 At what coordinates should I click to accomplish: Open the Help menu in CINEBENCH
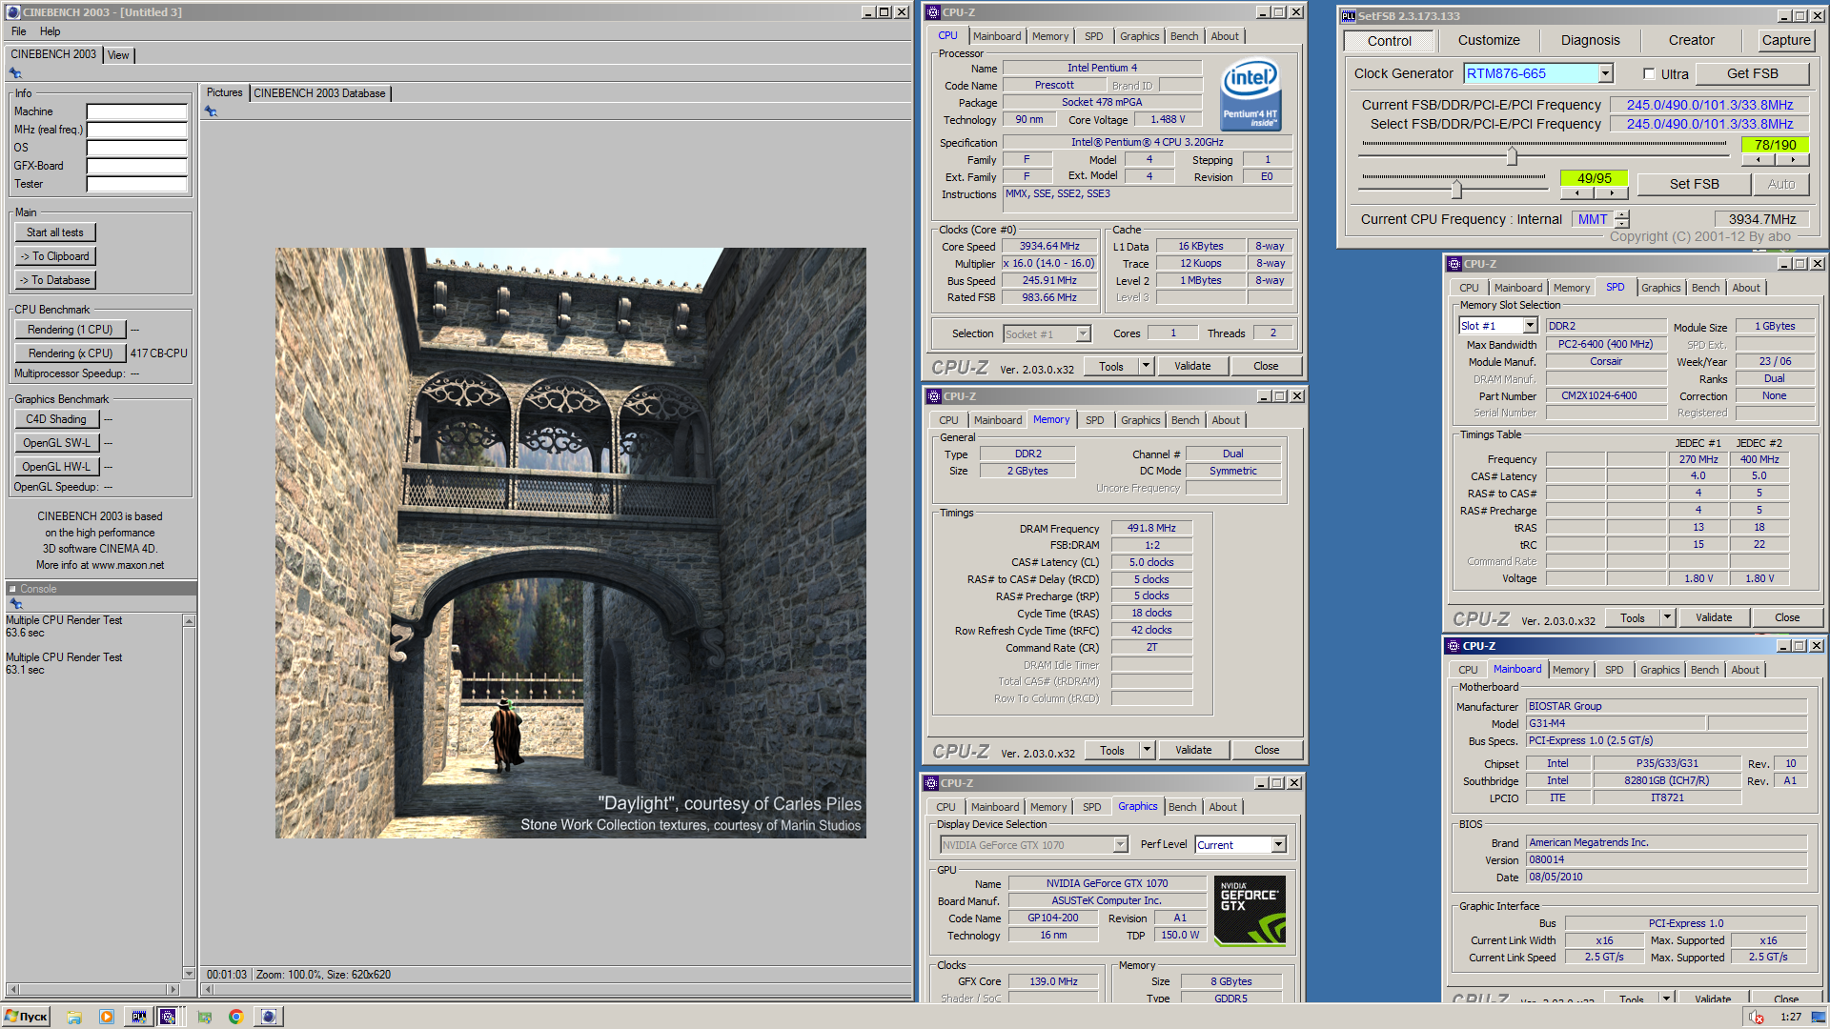point(50,31)
